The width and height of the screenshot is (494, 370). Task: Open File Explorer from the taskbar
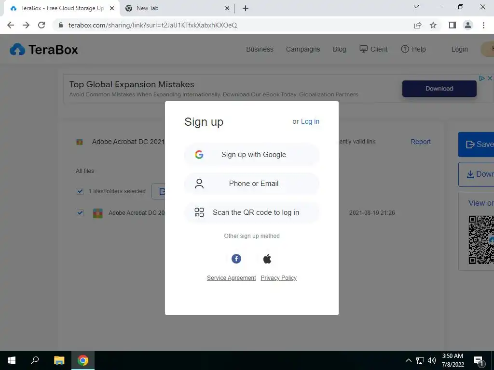(59, 360)
